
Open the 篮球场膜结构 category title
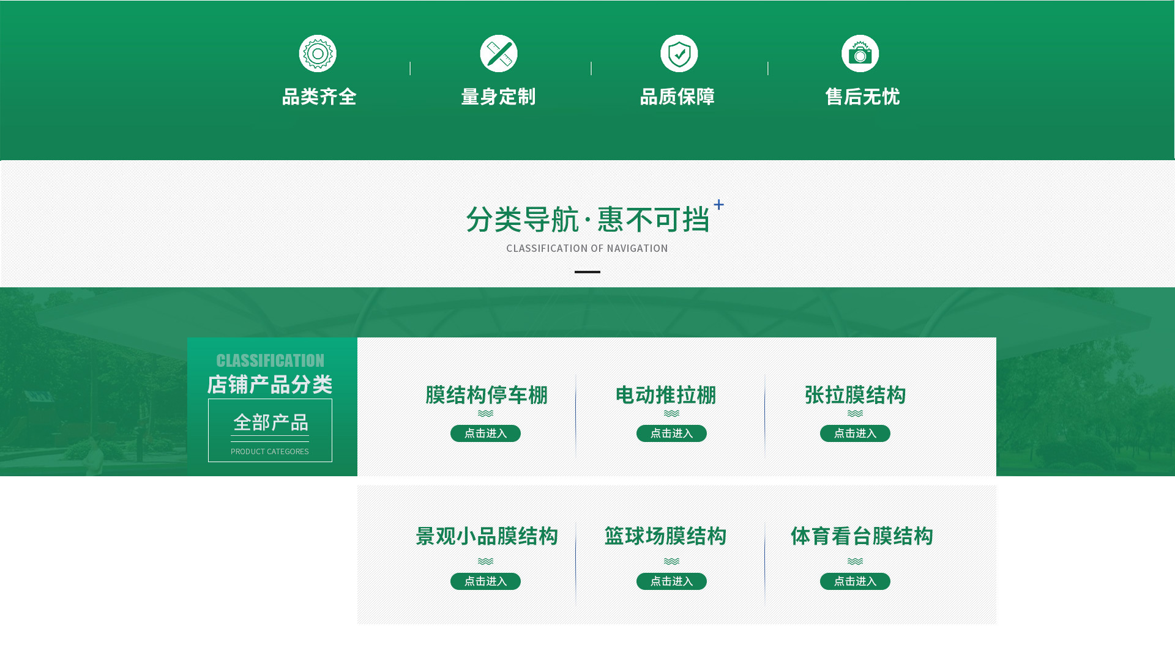665,536
